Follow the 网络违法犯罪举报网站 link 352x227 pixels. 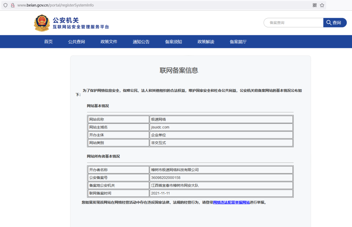(x=231, y=202)
